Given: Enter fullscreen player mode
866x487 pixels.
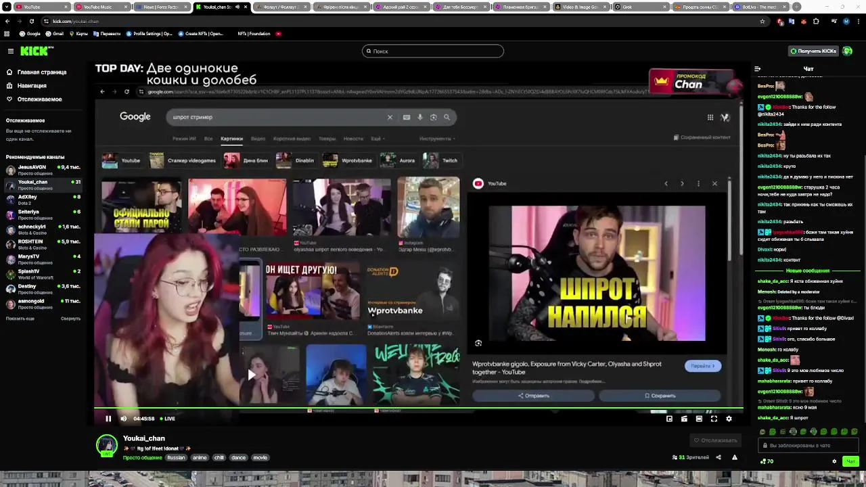Looking at the screenshot, I should (714, 419).
